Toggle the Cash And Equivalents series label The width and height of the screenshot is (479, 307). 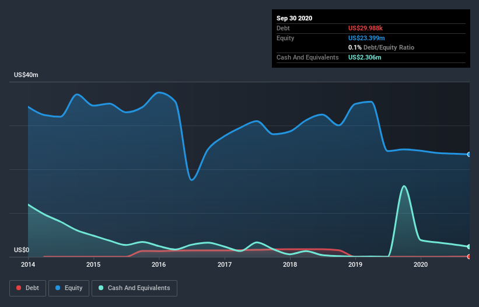pyautogui.click(x=139, y=288)
